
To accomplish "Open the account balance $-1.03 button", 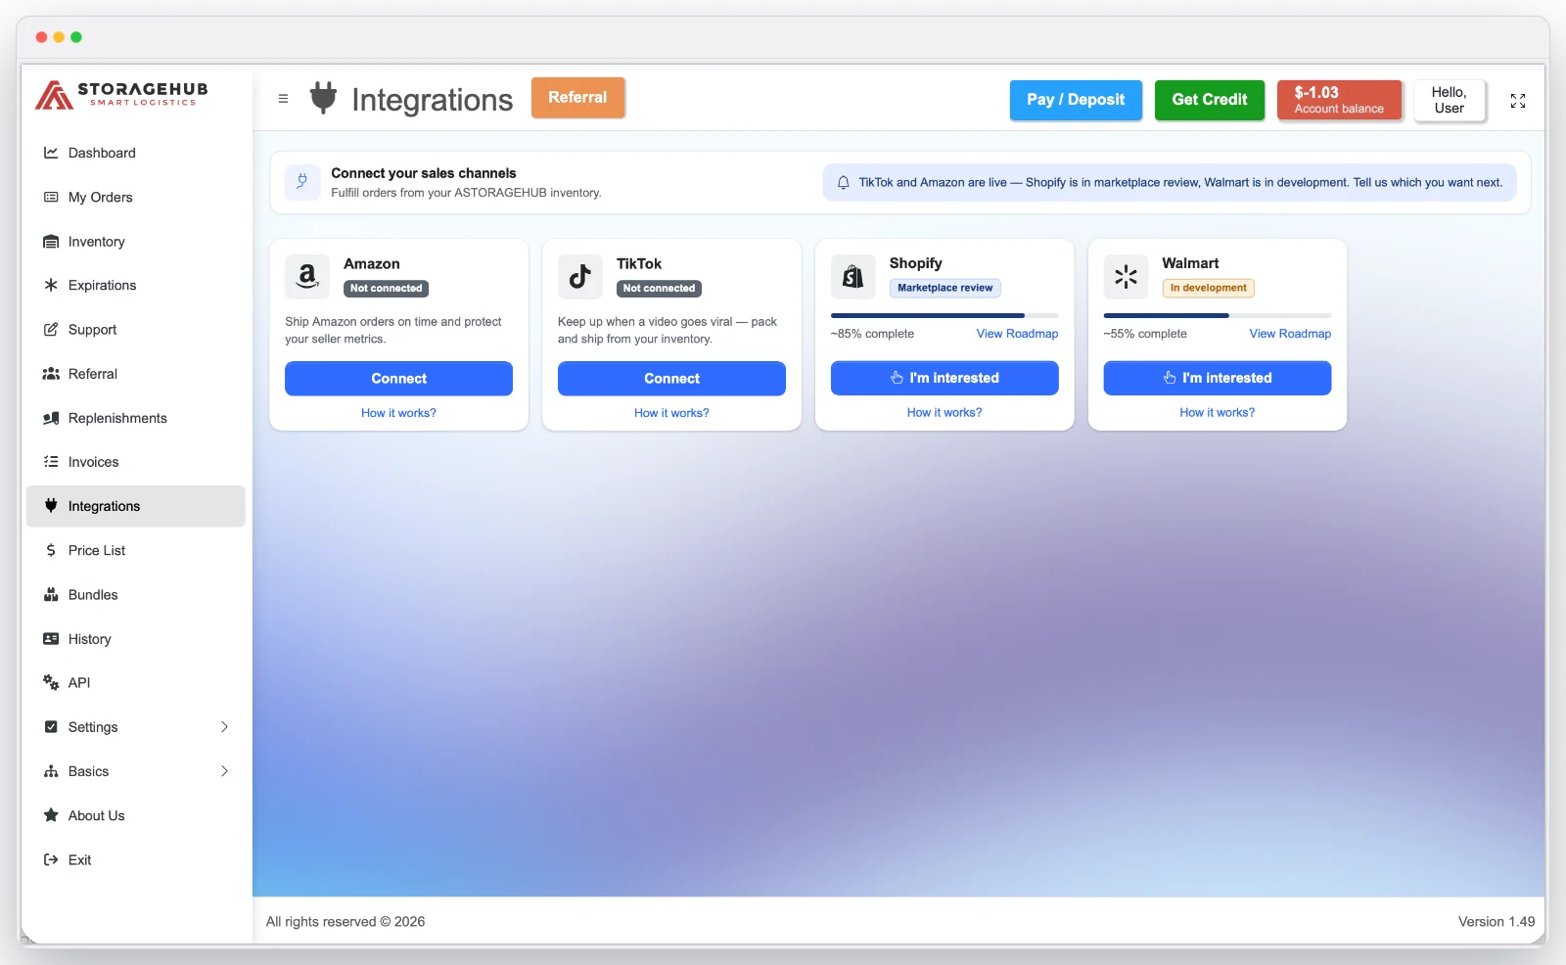I will (x=1339, y=100).
